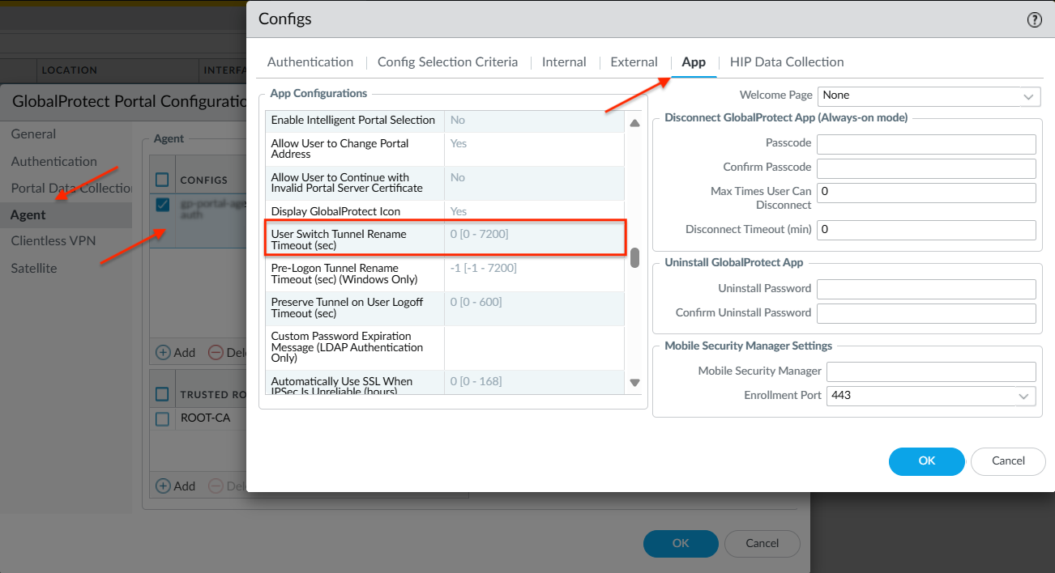Screen dimensions: 1055x573
Task: Click Preserve Tunnel on User Logoff Timeout value
Action: pyautogui.click(x=534, y=308)
